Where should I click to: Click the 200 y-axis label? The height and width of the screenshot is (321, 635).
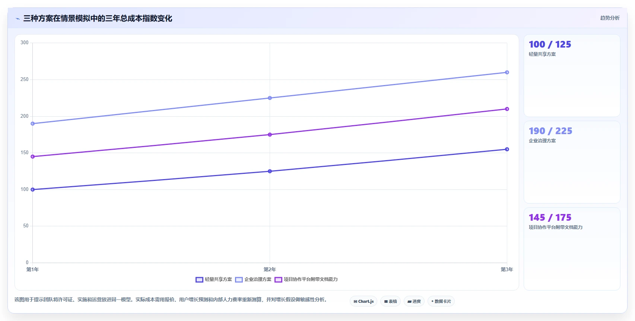click(x=25, y=116)
